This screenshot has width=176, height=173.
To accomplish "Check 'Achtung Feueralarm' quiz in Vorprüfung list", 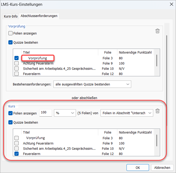I will [x=16, y=63].
